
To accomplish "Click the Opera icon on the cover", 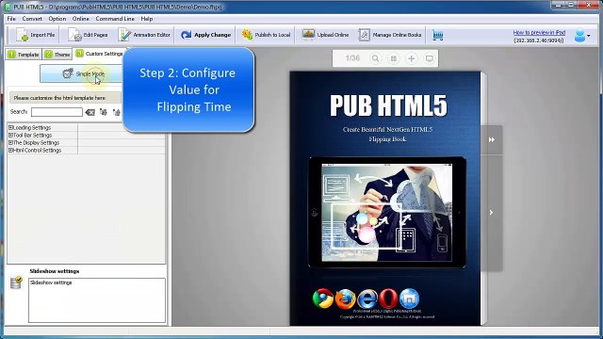I will (388, 299).
